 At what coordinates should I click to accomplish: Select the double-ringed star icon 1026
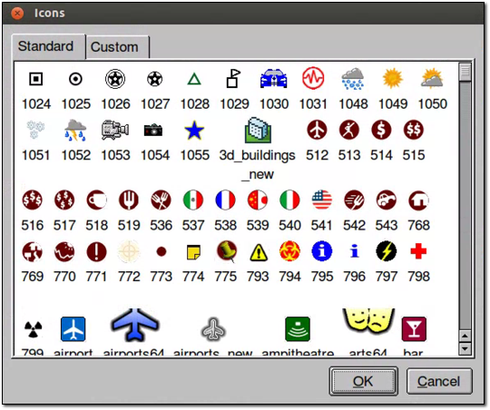pyautogui.click(x=115, y=79)
